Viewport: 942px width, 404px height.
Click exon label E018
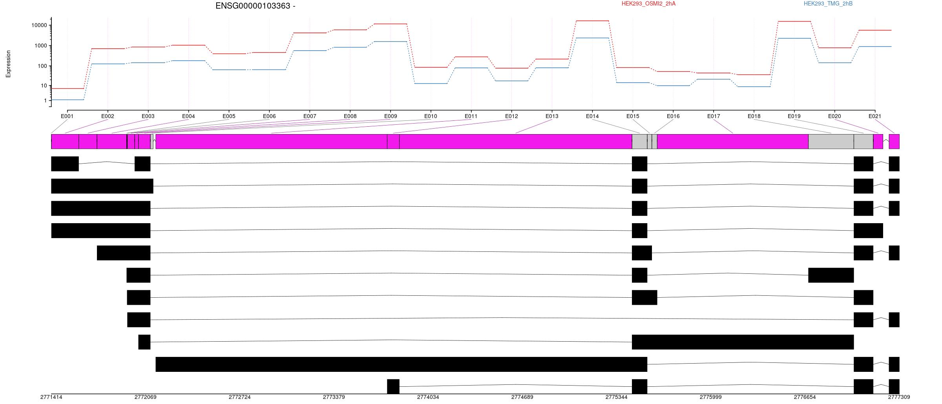(754, 116)
